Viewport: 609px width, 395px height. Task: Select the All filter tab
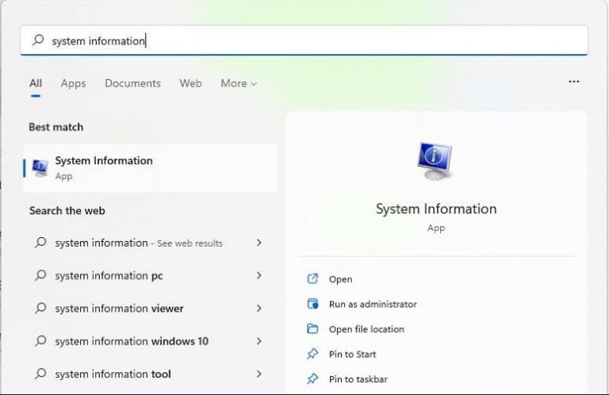click(36, 83)
